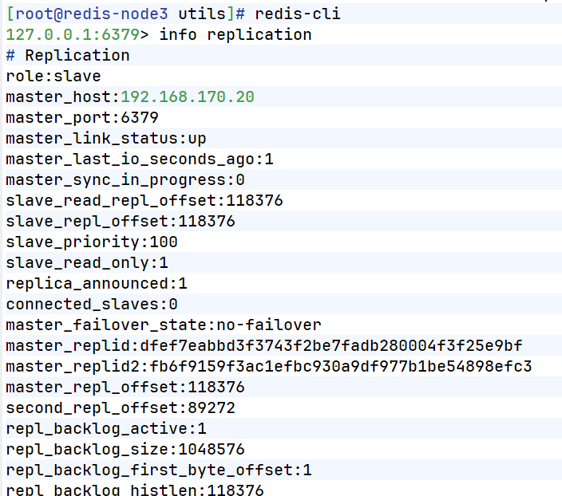The width and height of the screenshot is (562, 496).
Task: Select the '# Replication' header line
Action: pos(68,56)
